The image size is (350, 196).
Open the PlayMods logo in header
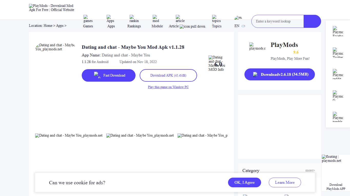tap(52, 8)
